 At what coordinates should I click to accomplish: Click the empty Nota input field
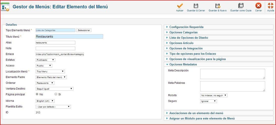pos(55,48)
